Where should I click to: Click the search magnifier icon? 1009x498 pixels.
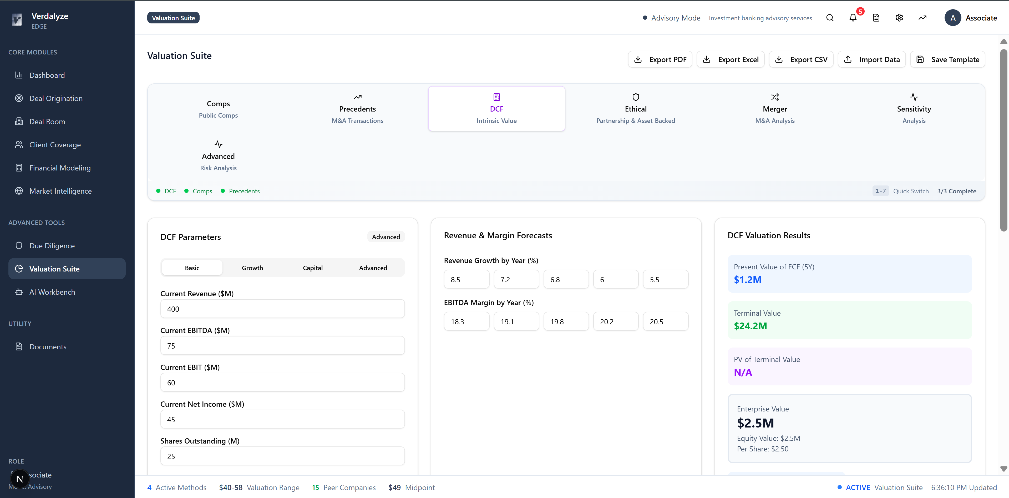830,18
